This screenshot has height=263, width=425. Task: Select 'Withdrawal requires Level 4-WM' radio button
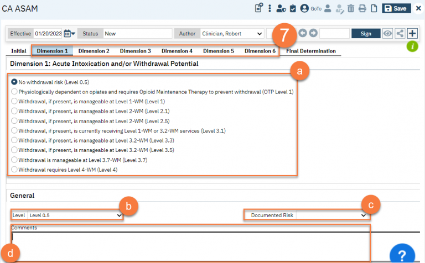14,170
